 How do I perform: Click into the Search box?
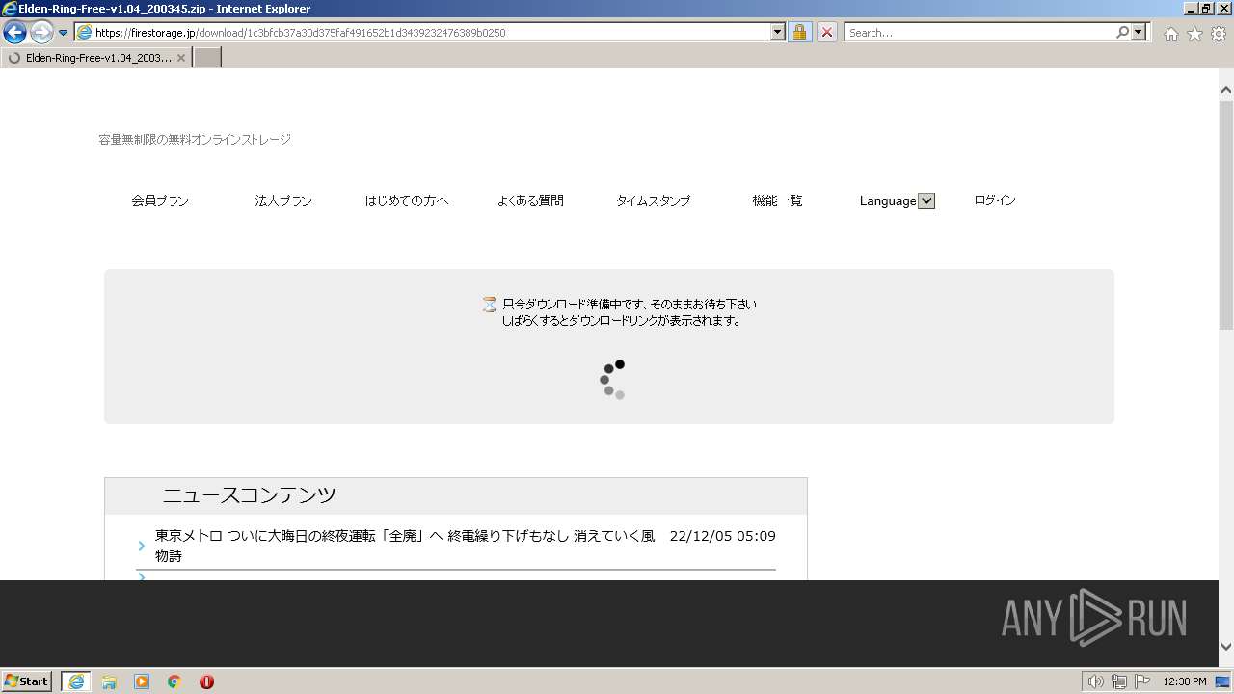click(979, 32)
